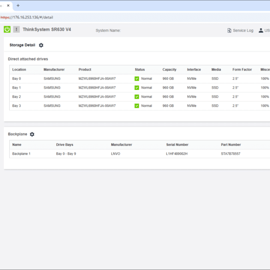Click the System Name label

coord(108,30)
